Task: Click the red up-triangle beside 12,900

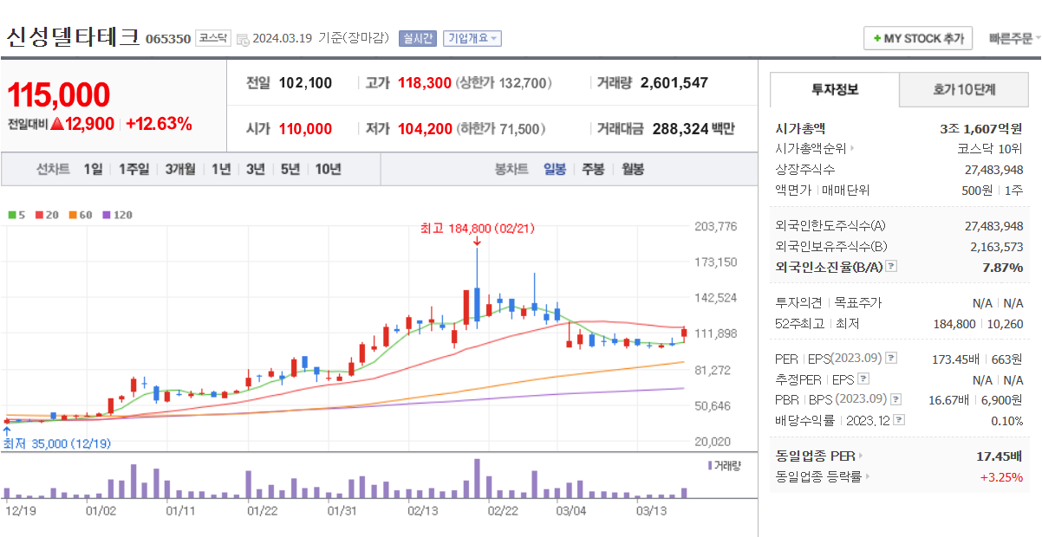Action: pyautogui.click(x=57, y=124)
